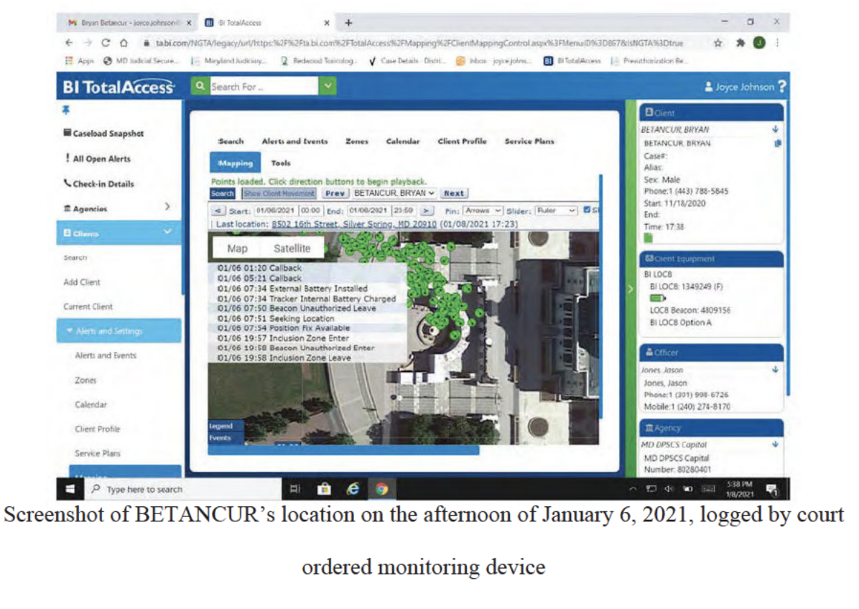Close the BI TotalAccess browser tab
The height and width of the screenshot is (609, 859).
pos(327,23)
